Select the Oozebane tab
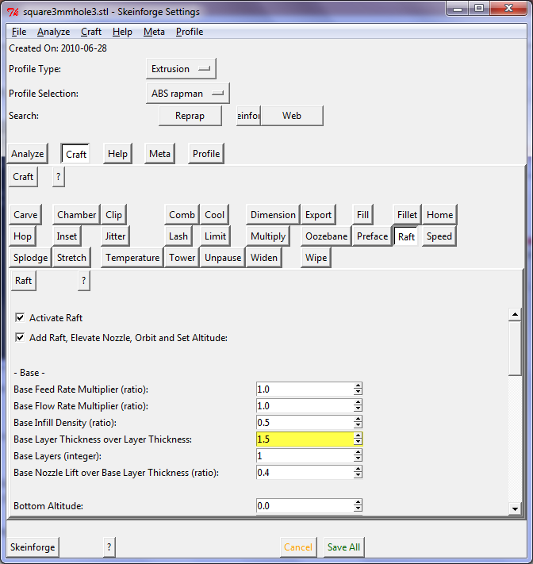 coord(327,236)
